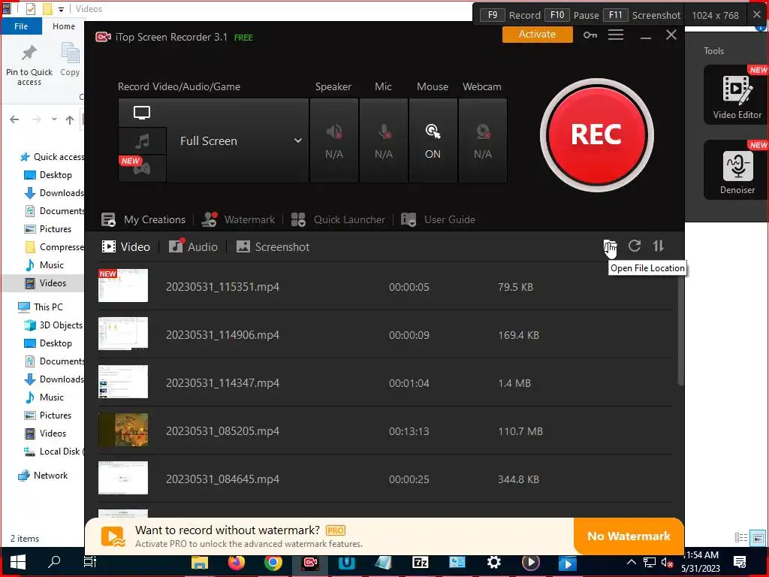
Task: Open the Home ribbon tab in File Explorer
Action: click(64, 26)
